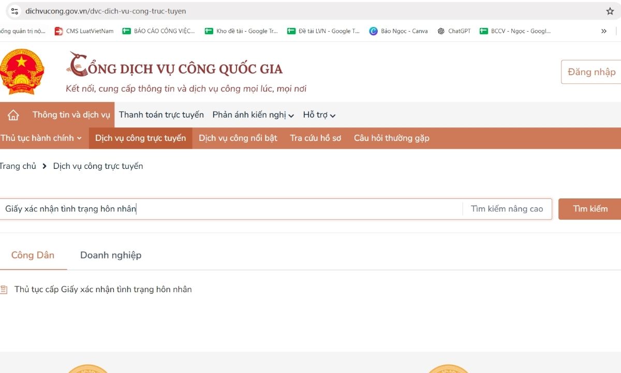Viewport: 621px width, 373px height.
Task: Expand Hỗ trợ dropdown menu
Action: point(319,115)
